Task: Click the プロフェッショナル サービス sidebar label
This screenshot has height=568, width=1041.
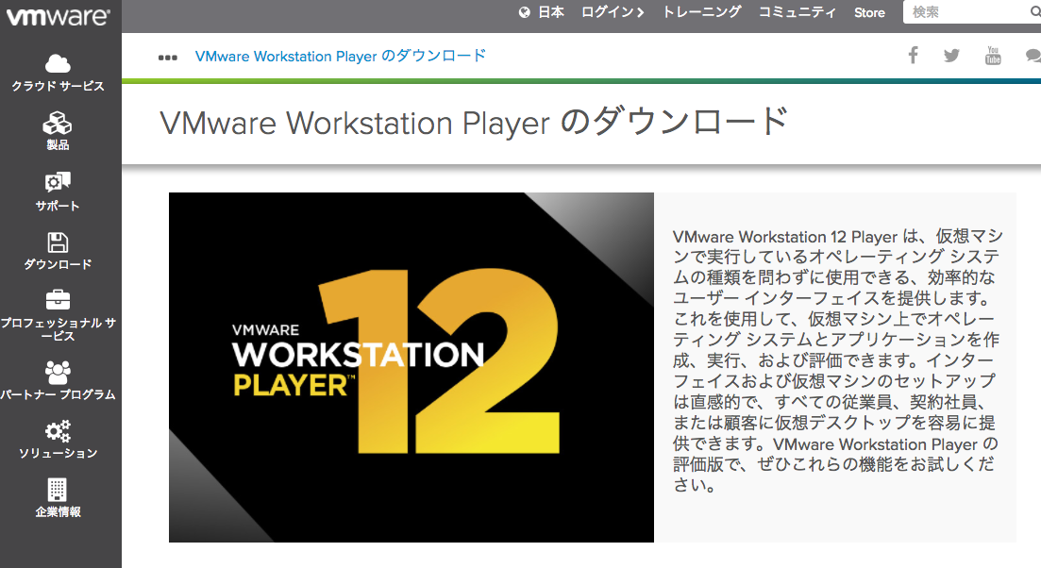Action: tap(58, 329)
